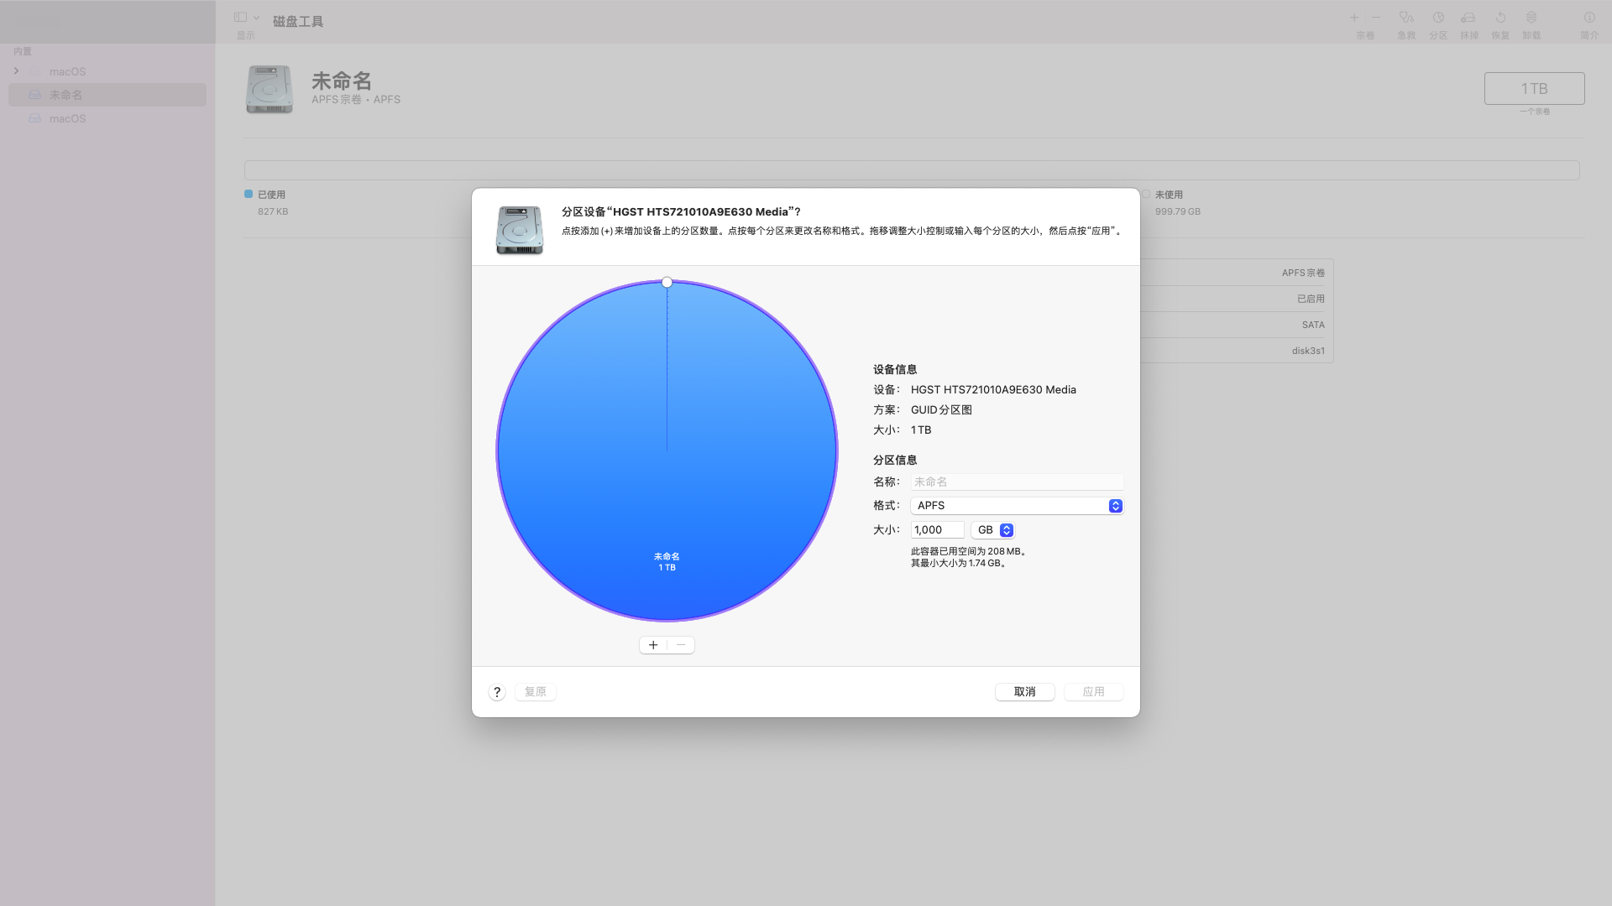Open the Info (简介) toolbar icon
Viewport: 1612px width, 906px height.
point(1589,18)
